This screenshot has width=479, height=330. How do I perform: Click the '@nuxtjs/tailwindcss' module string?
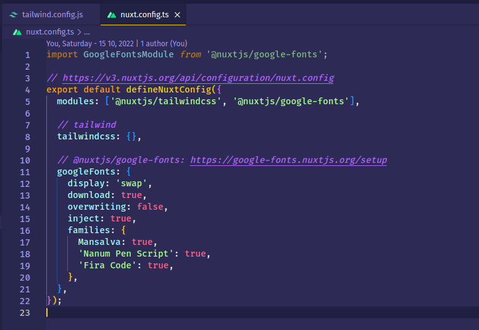tap(166, 101)
